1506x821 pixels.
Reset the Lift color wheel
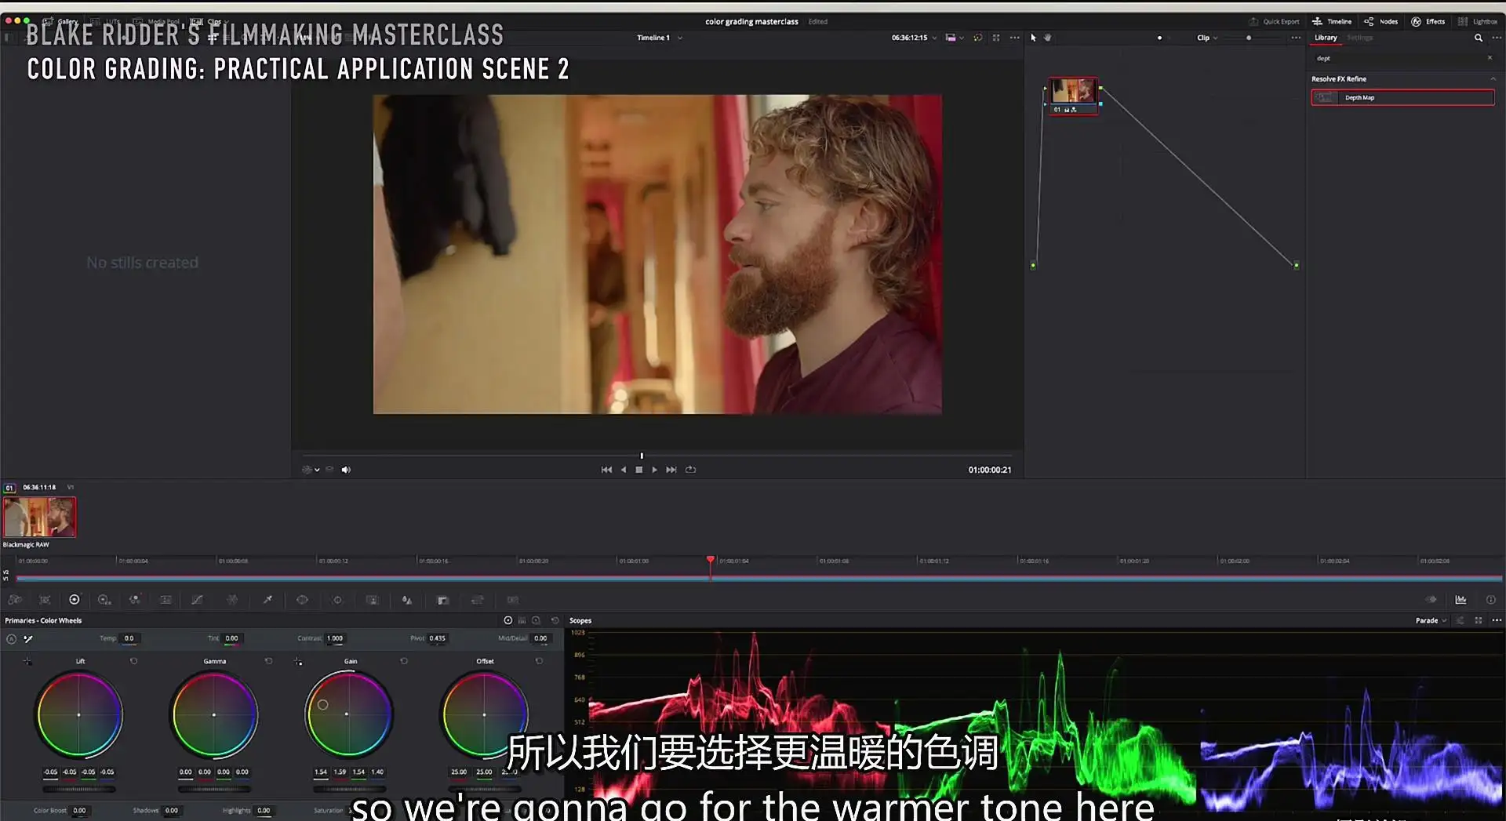point(133,661)
